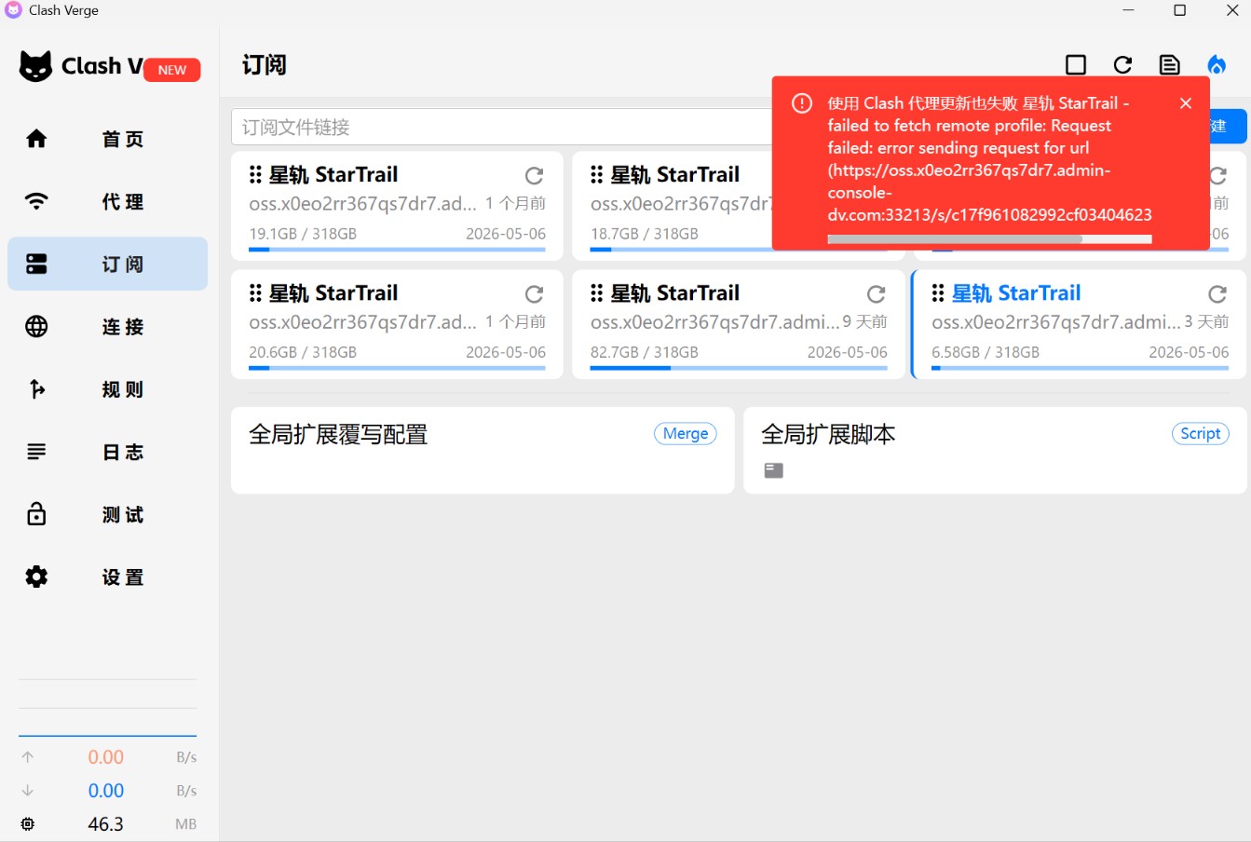This screenshot has height=842, width=1251.
Task: Open 日志 logs page
Action: click(x=107, y=452)
